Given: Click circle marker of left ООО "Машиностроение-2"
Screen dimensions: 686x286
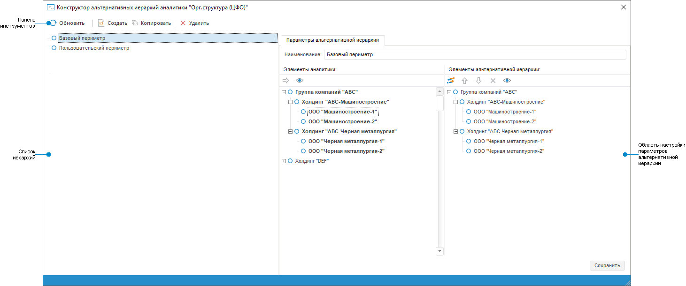Looking at the screenshot, I should click(x=303, y=121).
